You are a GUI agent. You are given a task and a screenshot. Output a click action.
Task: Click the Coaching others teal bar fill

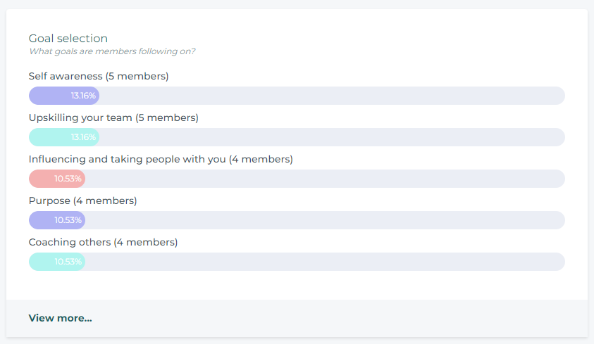[x=57, y=262]
